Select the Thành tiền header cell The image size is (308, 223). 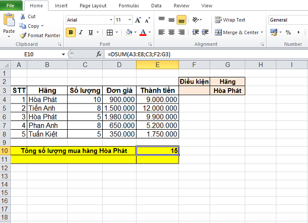[x=158, y=90]
